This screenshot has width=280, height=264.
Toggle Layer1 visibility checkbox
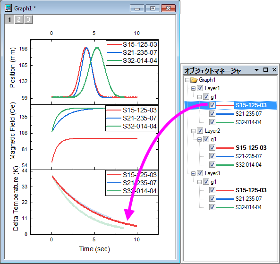200,88
